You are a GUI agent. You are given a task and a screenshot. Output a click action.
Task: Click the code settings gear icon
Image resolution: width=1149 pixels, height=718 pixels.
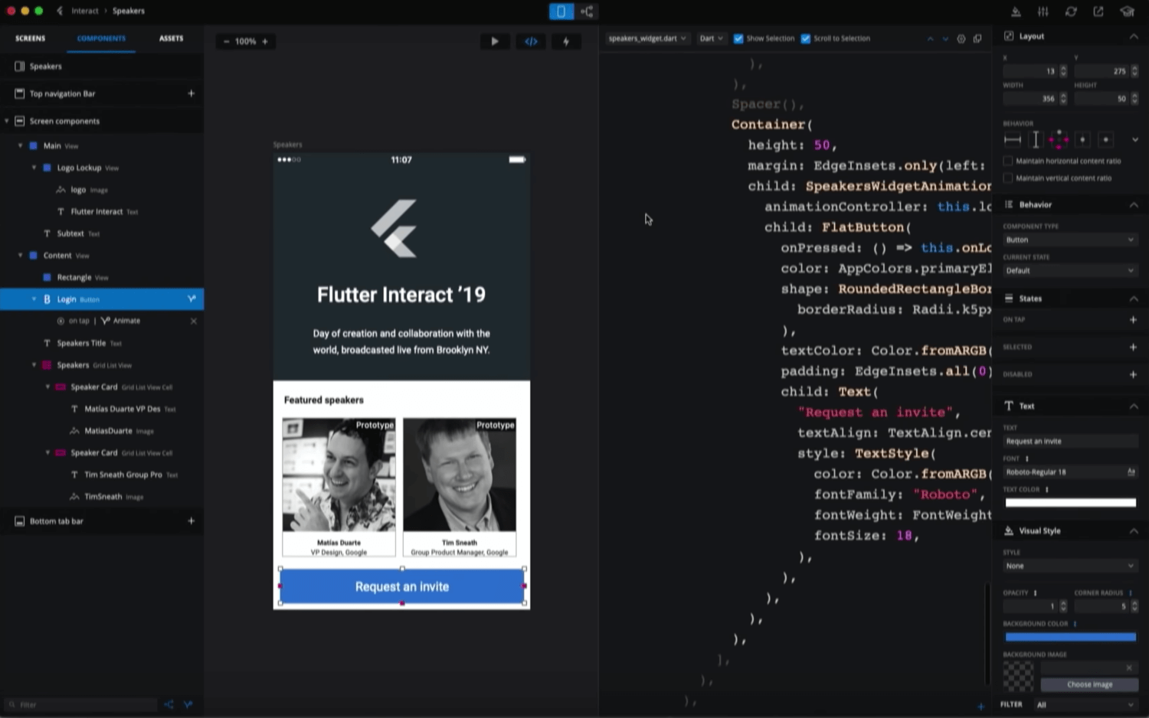(x=961, y=38)
